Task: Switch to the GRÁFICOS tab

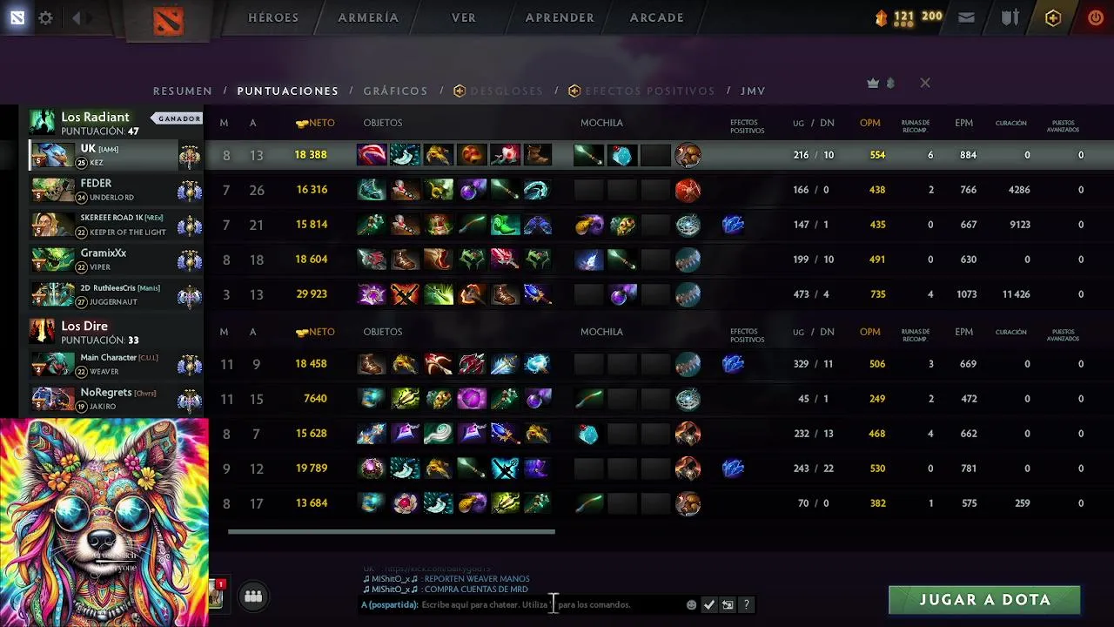Action: [395, 91]
